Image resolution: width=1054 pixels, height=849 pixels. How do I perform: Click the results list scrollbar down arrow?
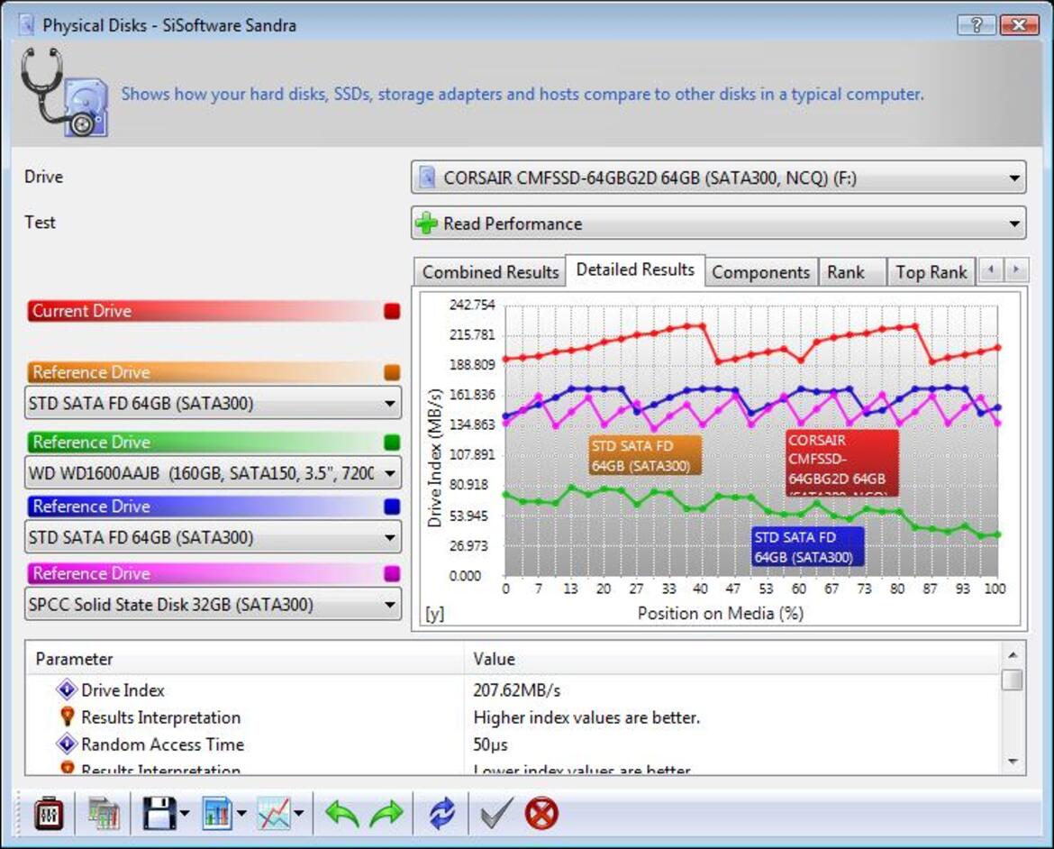pos(1013,762)
